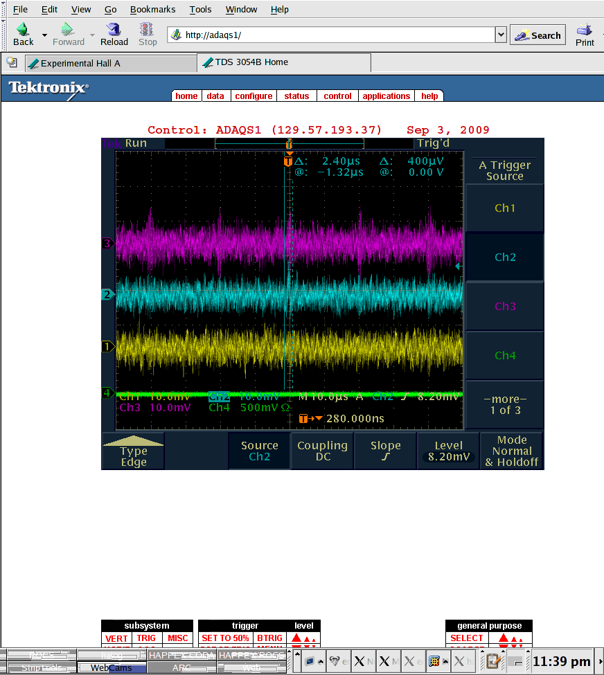The height and width of the screenshot is (675, 604).
Task: Open the configure page link
Action: (x=254, y=96)
